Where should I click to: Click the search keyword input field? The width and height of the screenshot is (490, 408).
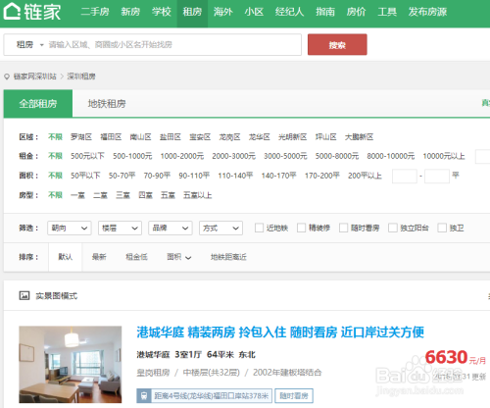tap(173, 44)
